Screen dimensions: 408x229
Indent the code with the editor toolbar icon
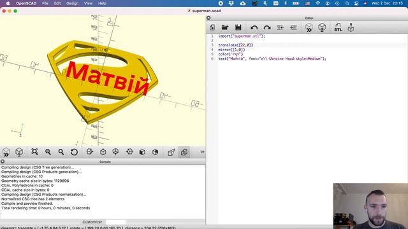point(293,27)
